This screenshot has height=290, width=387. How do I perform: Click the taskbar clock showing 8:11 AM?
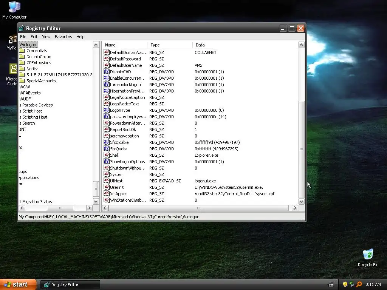point(373,284)
